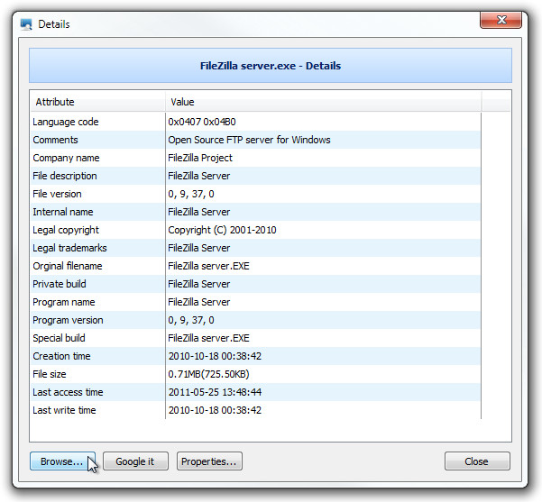542x502 pixels.
Task: Click the FileZilla Project value
Action: pyautogui.click(x=200, y=158)
